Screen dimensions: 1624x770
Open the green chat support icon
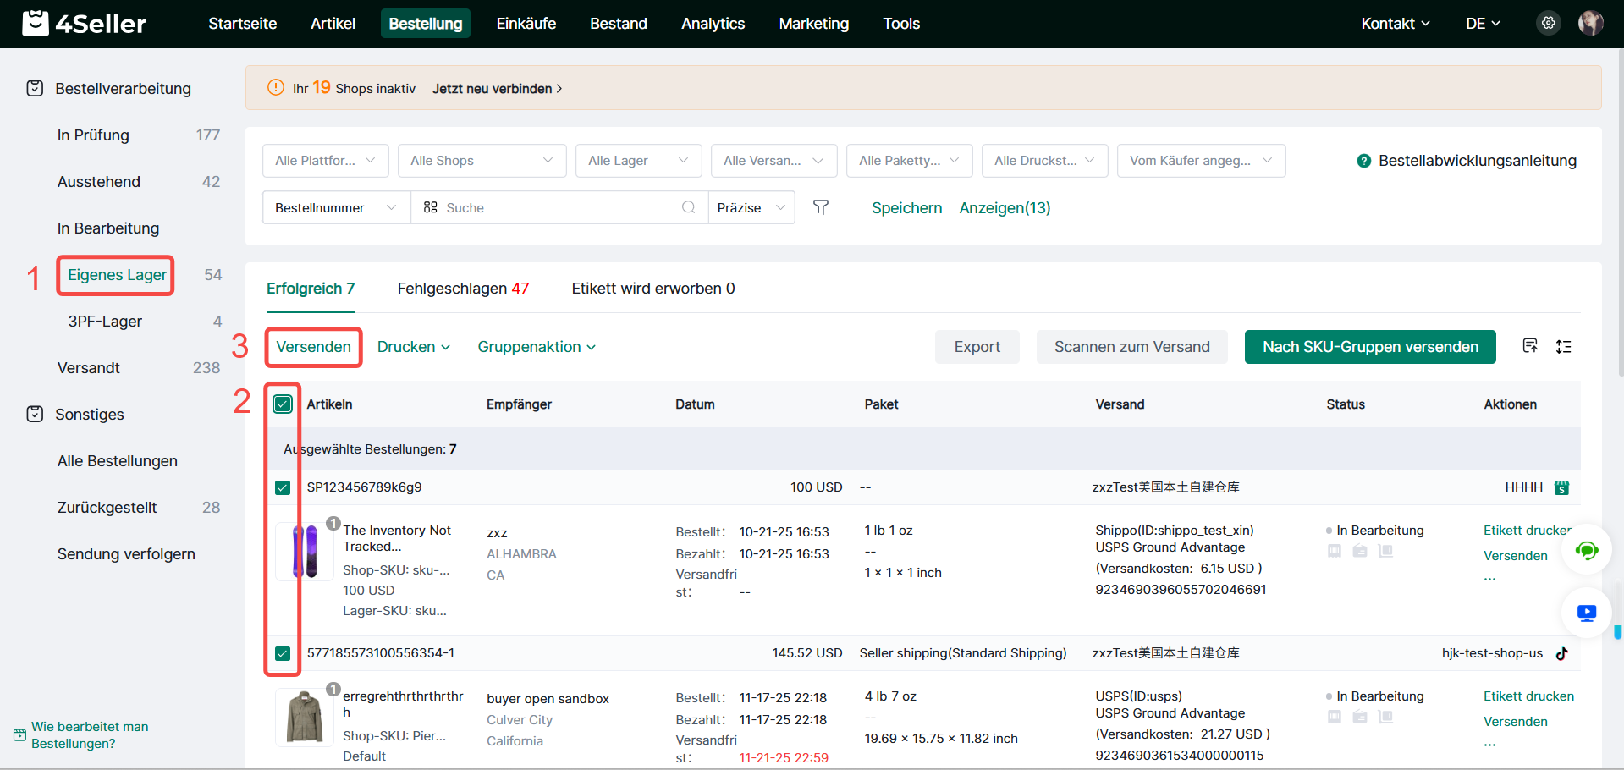pyautogui.click(x=1586, y=551)
